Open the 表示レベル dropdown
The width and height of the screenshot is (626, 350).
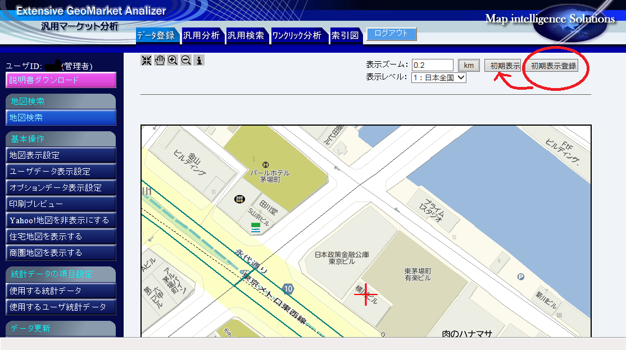439,78
